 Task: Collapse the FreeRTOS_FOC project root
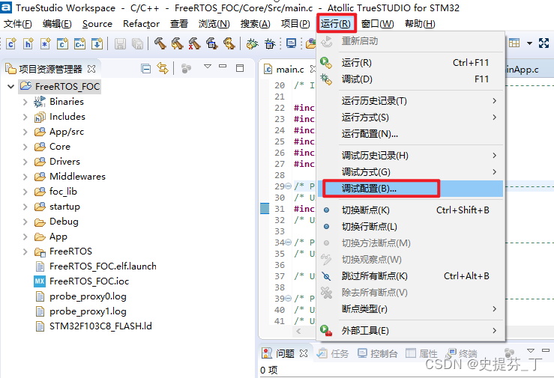coord(11,86)
